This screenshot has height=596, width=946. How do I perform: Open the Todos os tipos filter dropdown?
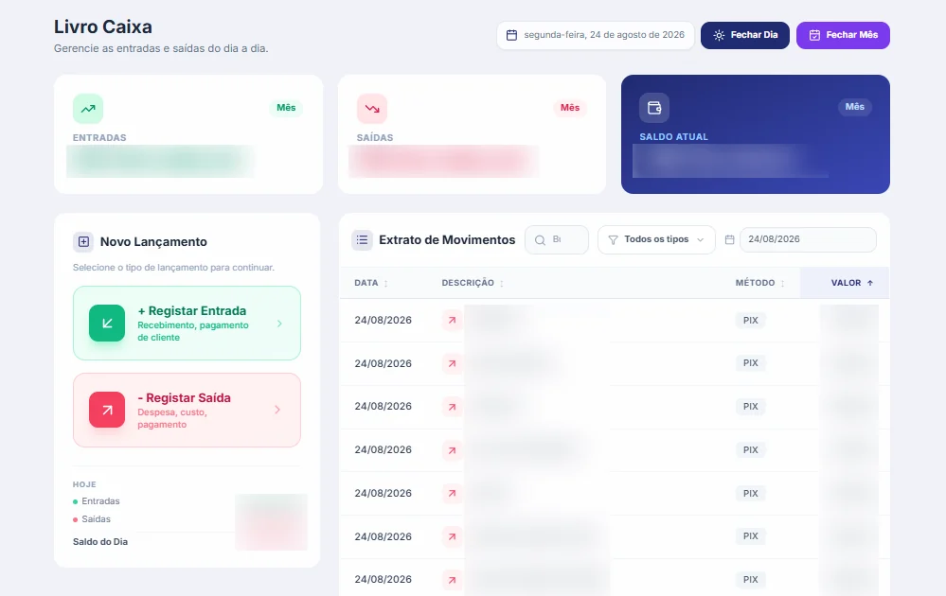point(656,240)
